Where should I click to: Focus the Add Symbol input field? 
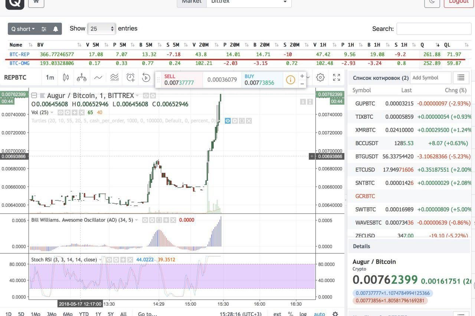click(430, 78)
